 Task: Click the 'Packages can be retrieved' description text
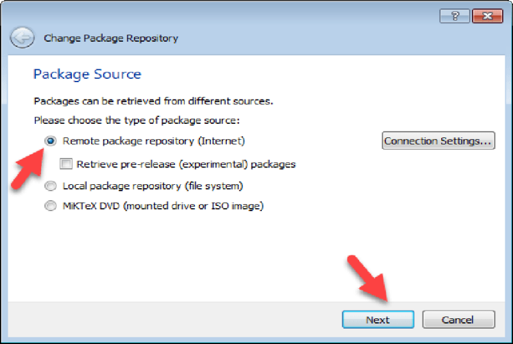point(153,101)
